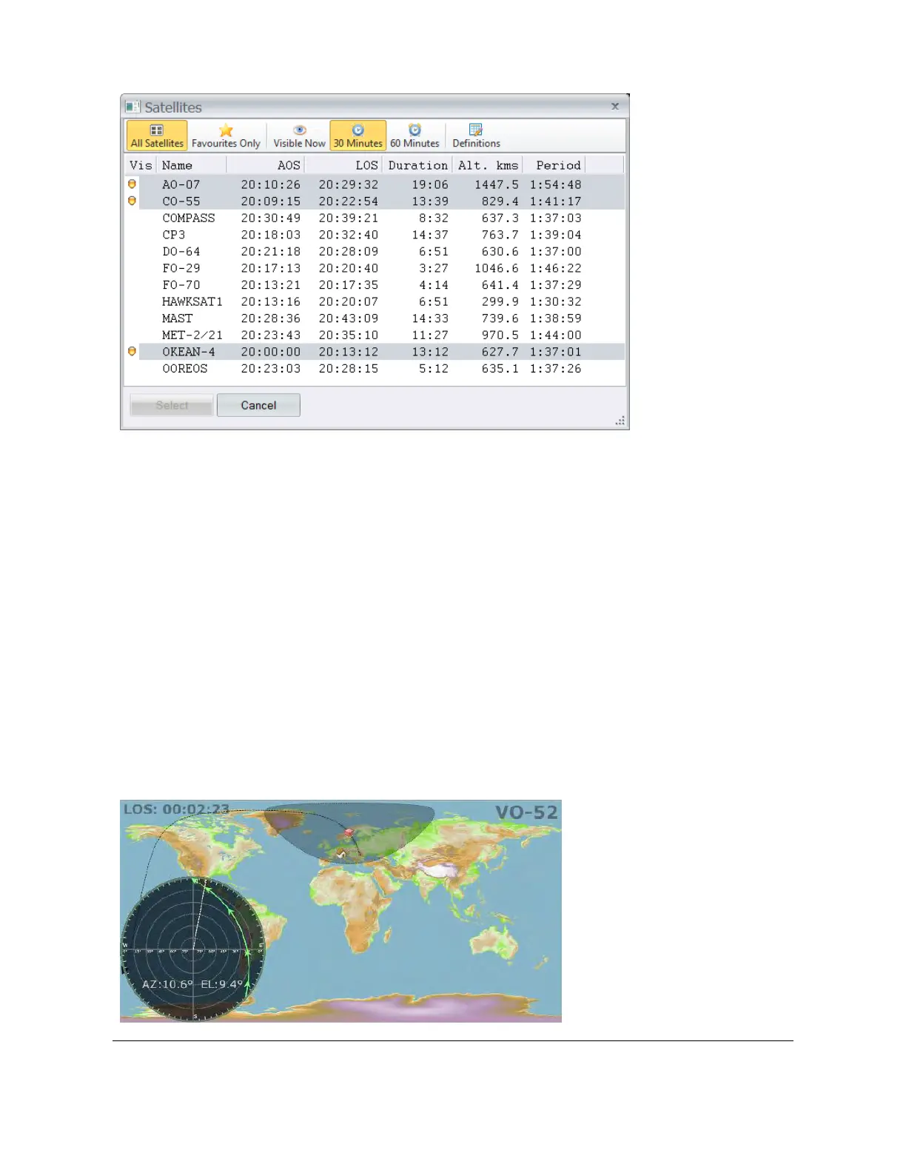Screen dimensions: 906x1173
Task: Sort by the AOS column header
Action: (266, 165)
